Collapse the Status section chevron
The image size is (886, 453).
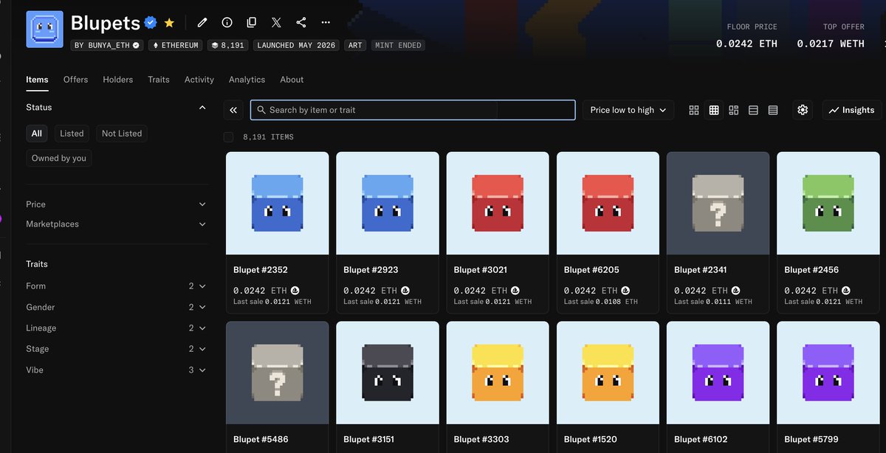[x=202, y=108]
